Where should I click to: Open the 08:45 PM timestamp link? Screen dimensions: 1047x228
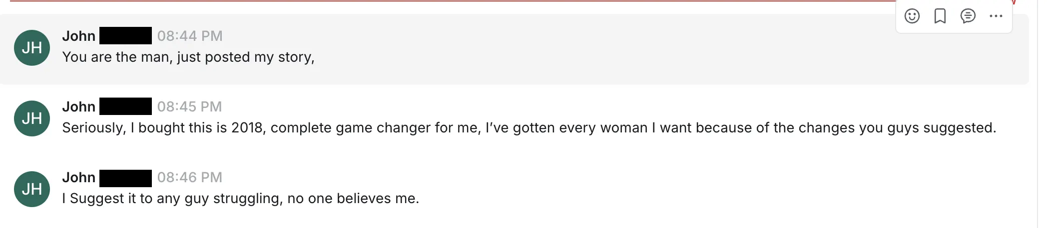point(190,107)
